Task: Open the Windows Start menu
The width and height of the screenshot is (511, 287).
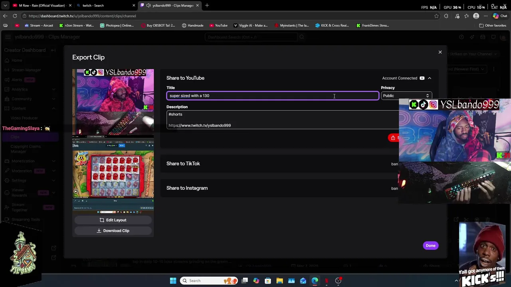Action: [x=173, y=281]
